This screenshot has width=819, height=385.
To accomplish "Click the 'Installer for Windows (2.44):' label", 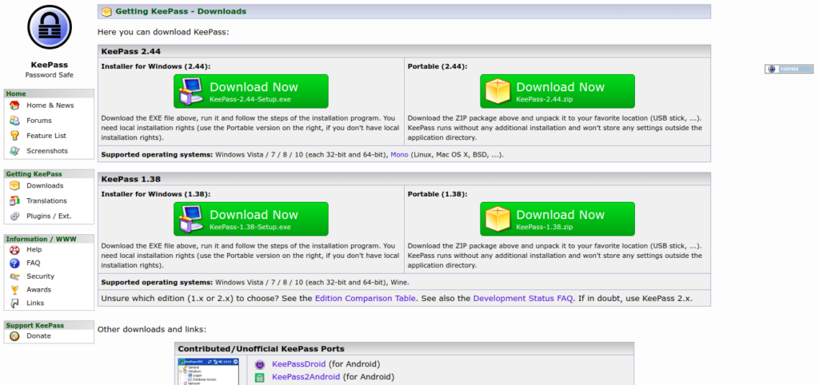I will (x=156, y=66).
